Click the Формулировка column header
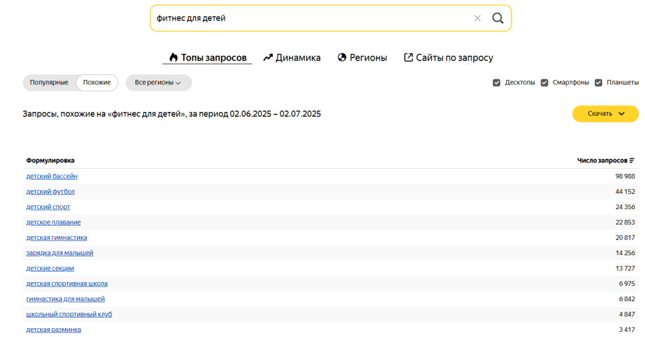 pos(50,161)
